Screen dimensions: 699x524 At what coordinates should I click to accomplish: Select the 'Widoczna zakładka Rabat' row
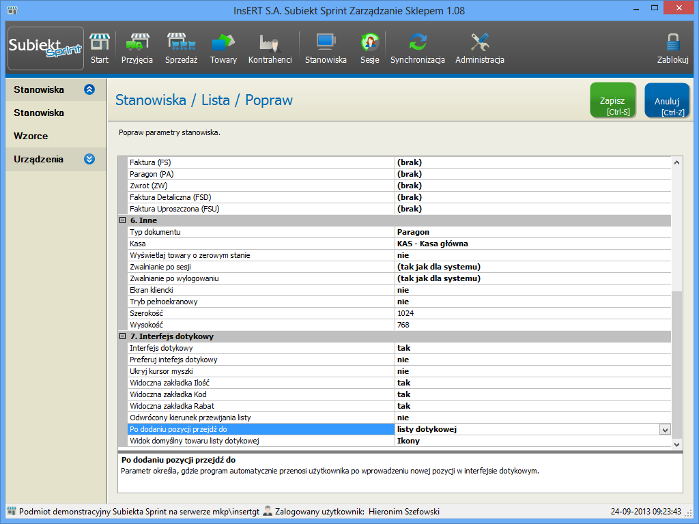pos(399,406)
